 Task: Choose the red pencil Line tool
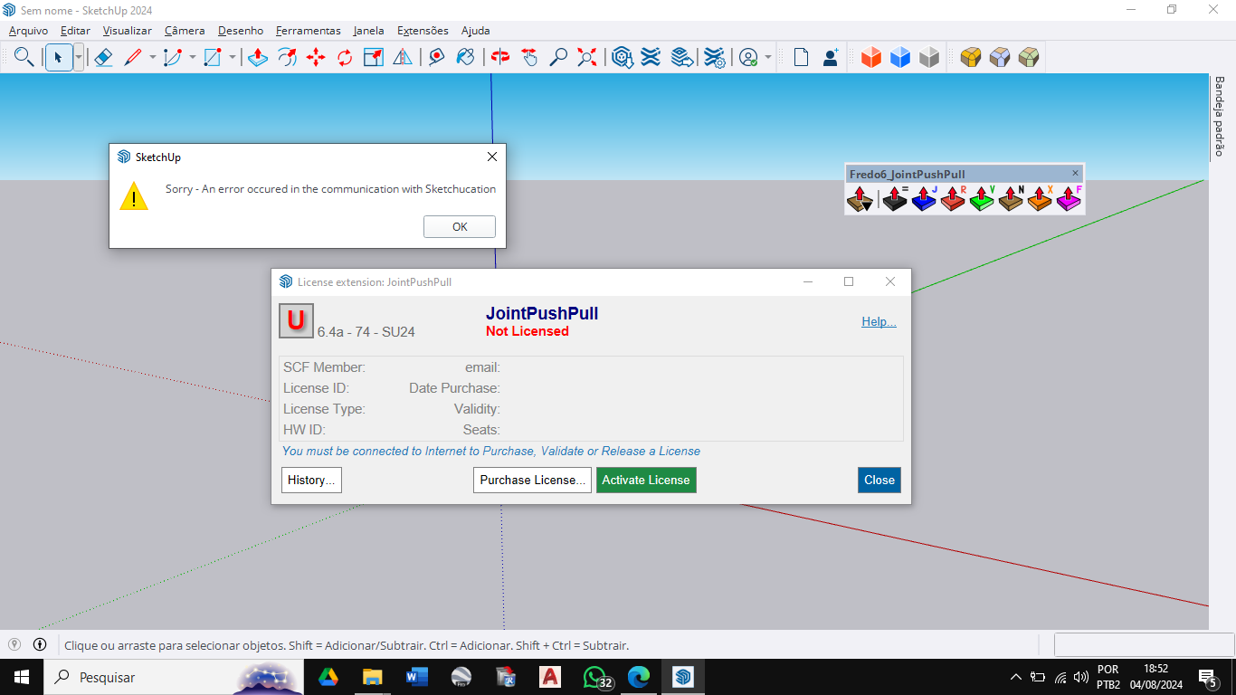pos(133,57)
